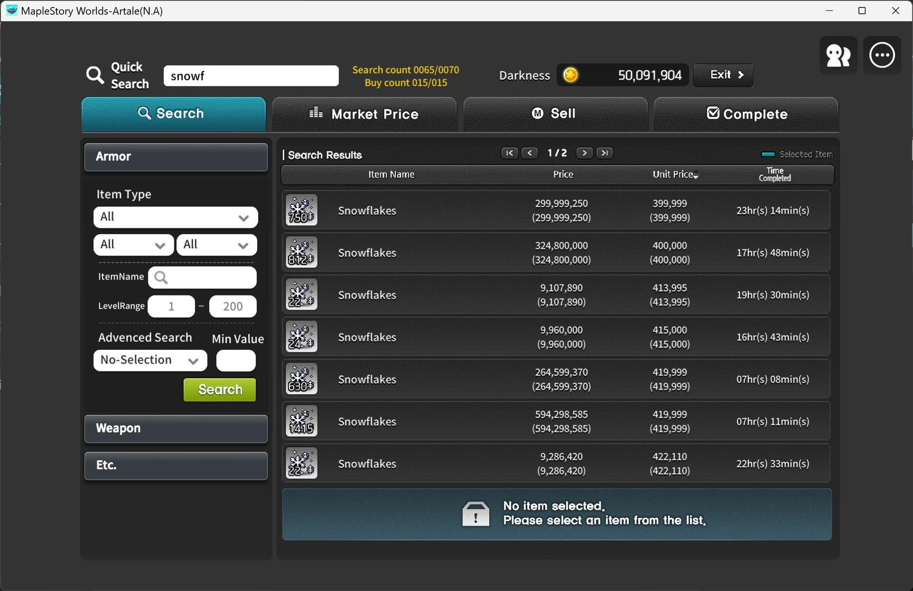Viewport: 913px width, 591px height.
Task: Open the friends icon at top right
Action: [x=838, y=55]
